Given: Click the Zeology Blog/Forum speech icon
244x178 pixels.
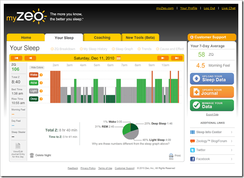Looking at the screenshot, I should click(x=192, y=141).
